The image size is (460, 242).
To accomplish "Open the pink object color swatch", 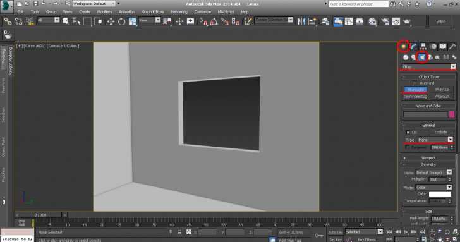I will 452,114.
